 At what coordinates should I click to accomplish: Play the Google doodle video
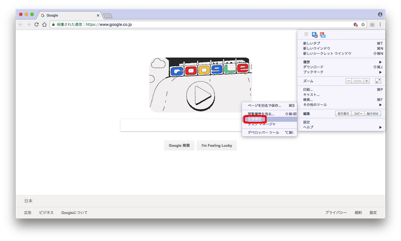coord(200,95)
